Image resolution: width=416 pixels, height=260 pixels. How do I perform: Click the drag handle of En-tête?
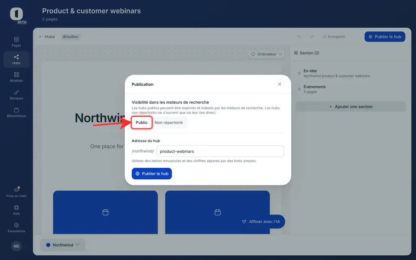coord(299,73)
